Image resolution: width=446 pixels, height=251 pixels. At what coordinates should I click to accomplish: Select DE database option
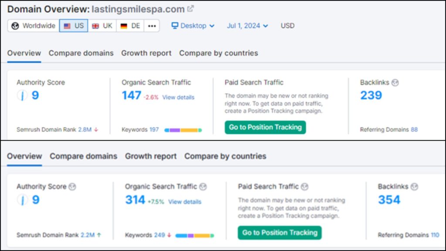click(130, 26)
